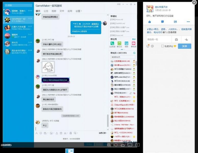Screen dimensions: 198x153
Task: Expand the scissors screenshot options arrow
Action: point(68,133)
